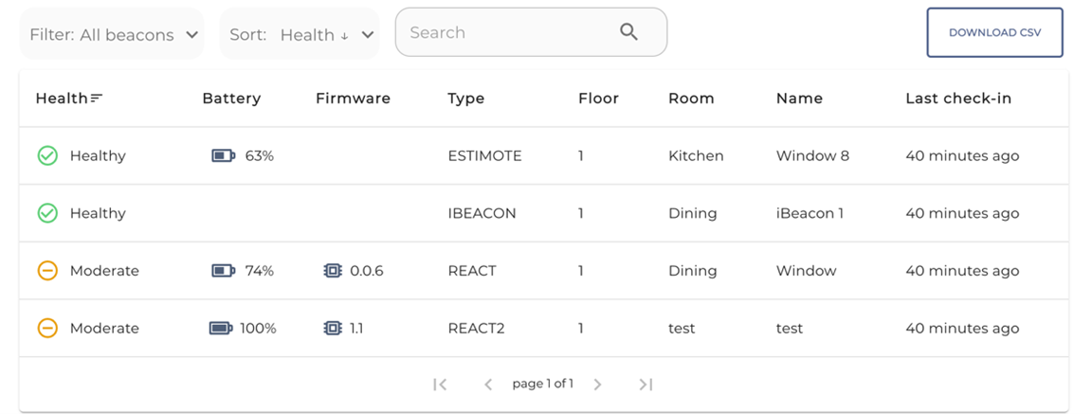Open the Filter: All beacons dropdown
The image size is (1092, 414).
tap(112, 34)
